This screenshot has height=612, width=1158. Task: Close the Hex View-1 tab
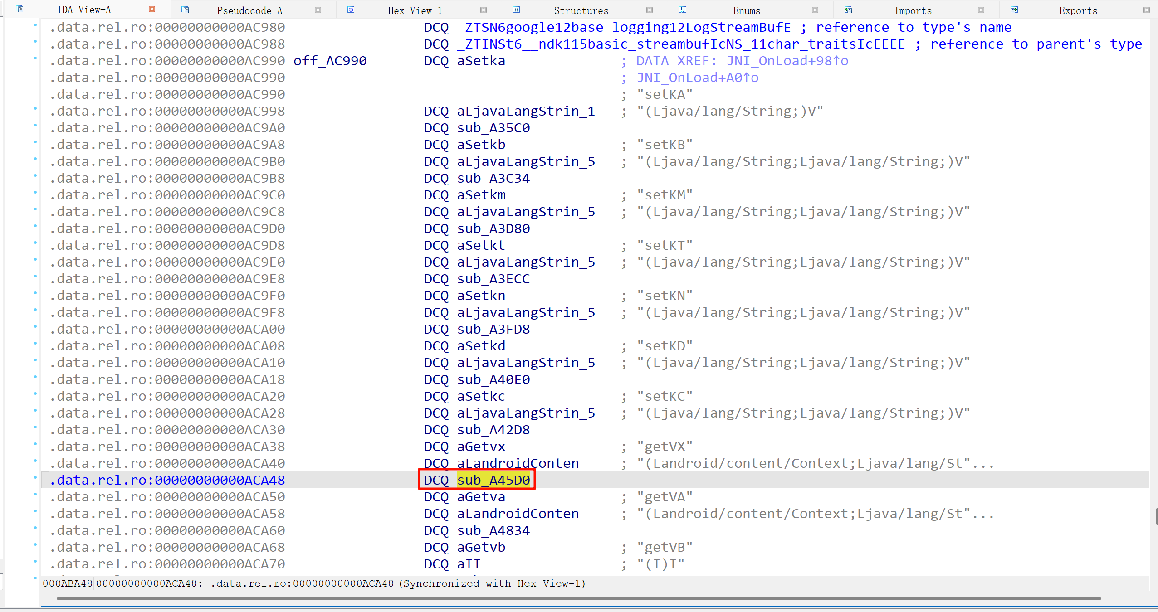484,10
